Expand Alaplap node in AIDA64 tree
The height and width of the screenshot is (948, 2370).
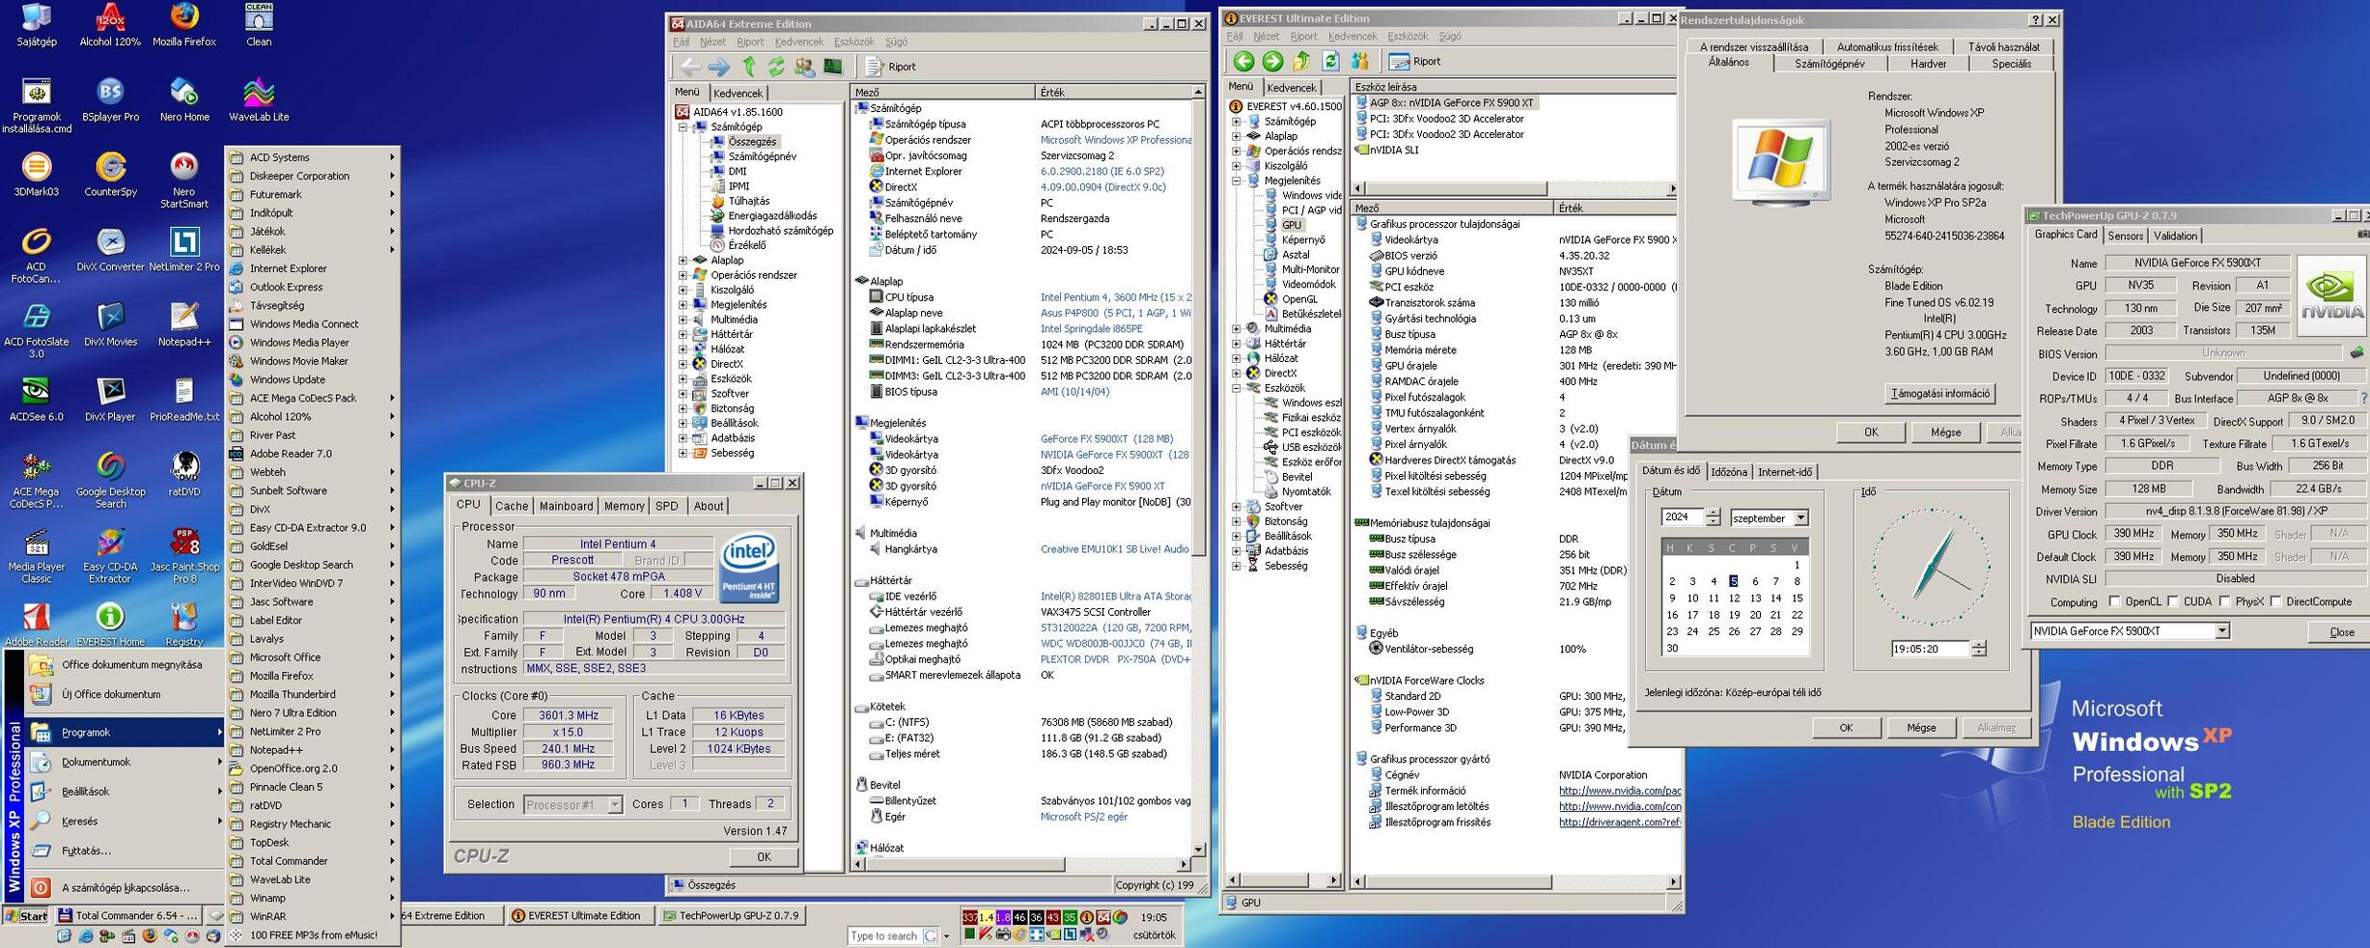point(683,261)
